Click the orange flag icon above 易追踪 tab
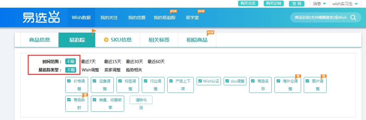 point(94,32)
